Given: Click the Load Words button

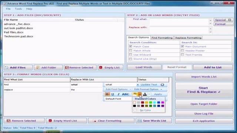Looking at the screenshot, I should tap(144, 67).
